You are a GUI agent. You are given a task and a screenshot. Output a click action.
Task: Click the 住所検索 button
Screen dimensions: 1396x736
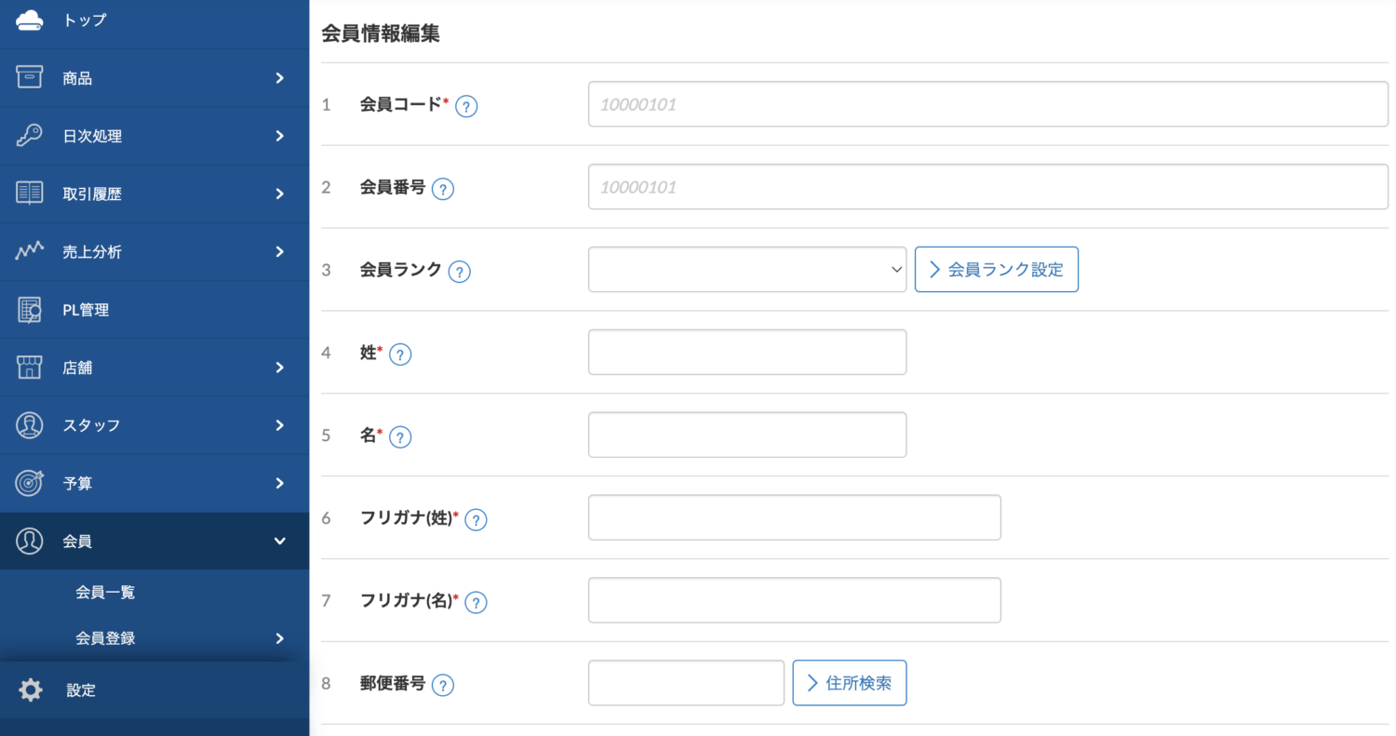[x=849, y=682]
